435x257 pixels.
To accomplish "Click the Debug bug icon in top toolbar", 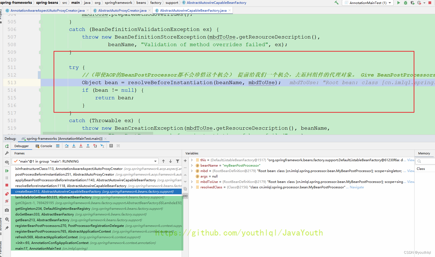I will click(406, 3).
